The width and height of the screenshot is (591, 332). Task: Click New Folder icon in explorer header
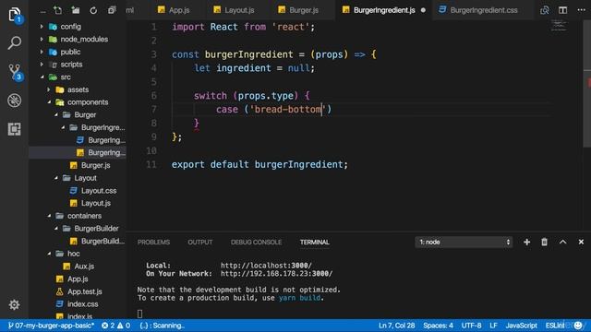point(76,10)
